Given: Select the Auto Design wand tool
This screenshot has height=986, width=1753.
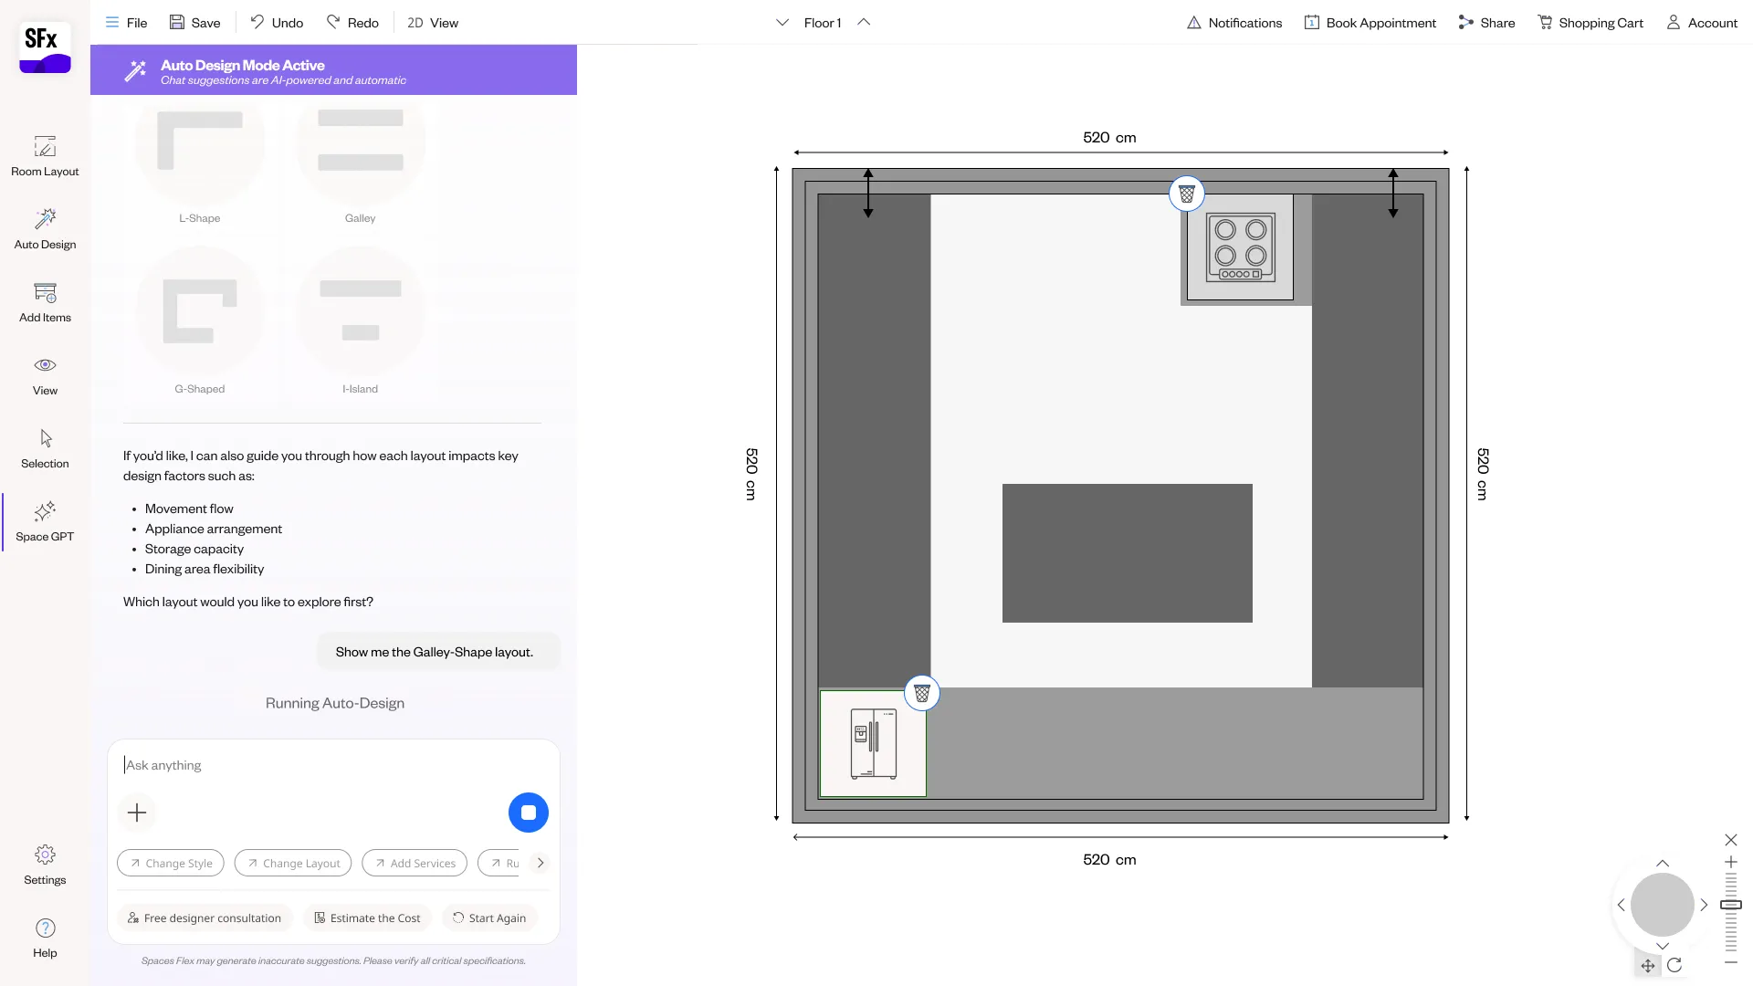Looking at the screenshot, I should click(45, 229).
